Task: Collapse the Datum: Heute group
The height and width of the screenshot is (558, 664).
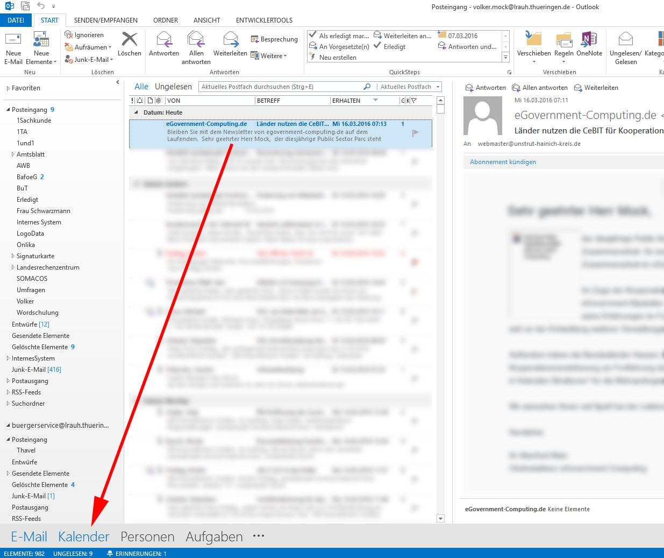Action: pyautogui.click(x=136, y=112)
